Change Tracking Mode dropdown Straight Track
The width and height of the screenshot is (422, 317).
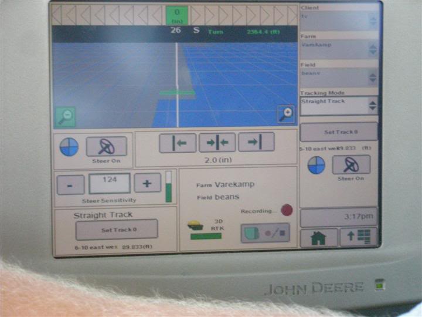[339, 106]
